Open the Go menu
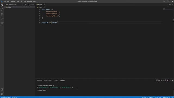This screenshot has width=174, height=98. click(21, 2)
